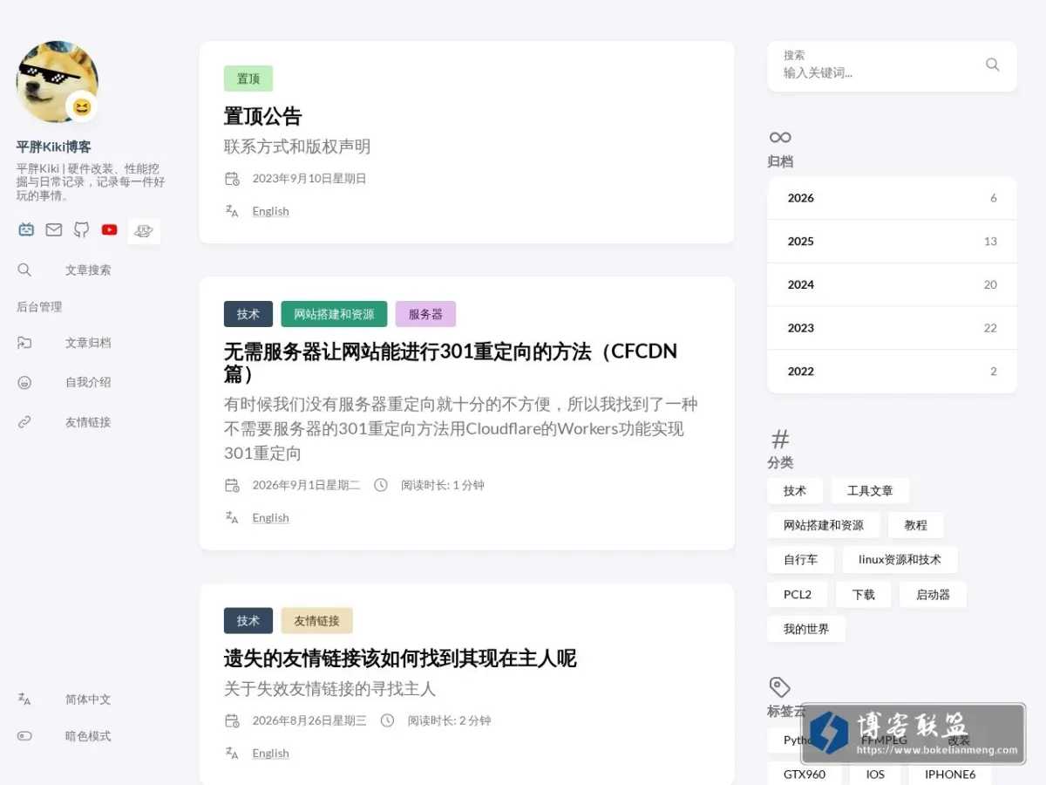Image resolution: width=1046 pixels, height=785 pixels.
Task: Click the 2026年8月26日星期三 date text
Action: click(x=309, y=720)
